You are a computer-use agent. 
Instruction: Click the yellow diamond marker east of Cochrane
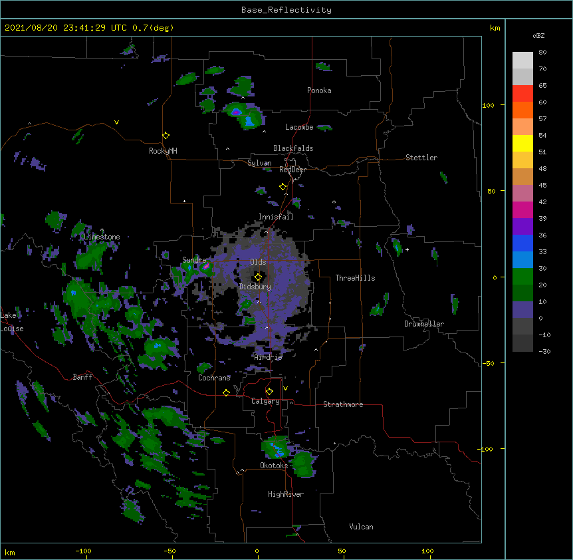(226, 393)
